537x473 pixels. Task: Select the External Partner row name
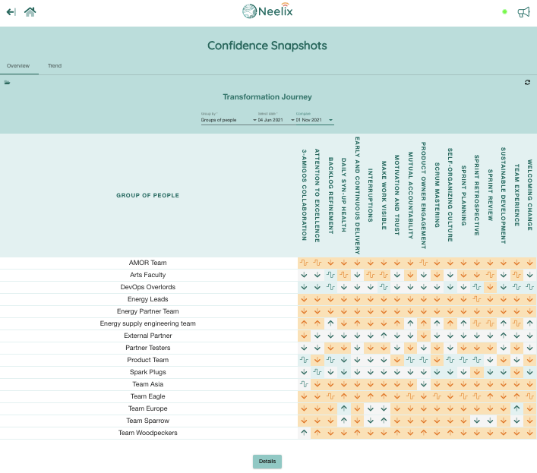[x=147, y=336]
